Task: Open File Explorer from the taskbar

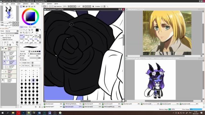Action: point(13,113)
